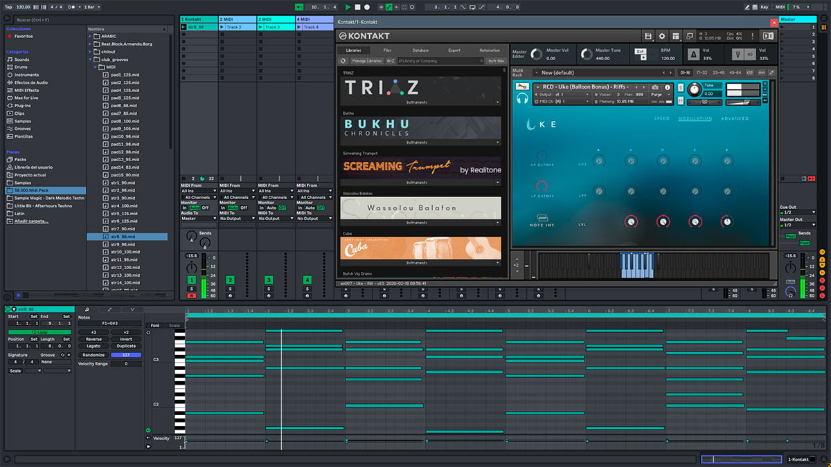Select file pad1_125.mid
Viewport: 831px width, 467px height.
point(125,75)
